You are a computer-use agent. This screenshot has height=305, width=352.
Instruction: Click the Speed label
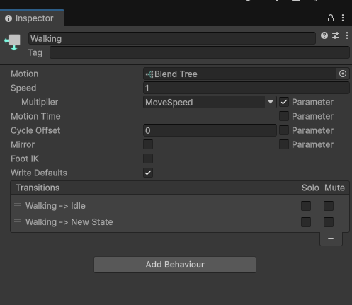click(23, 88)
